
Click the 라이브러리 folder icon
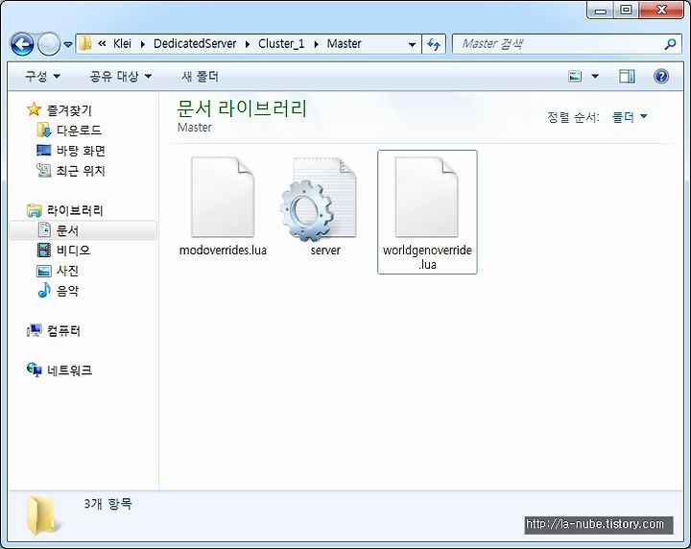click(x=34, y=210)
